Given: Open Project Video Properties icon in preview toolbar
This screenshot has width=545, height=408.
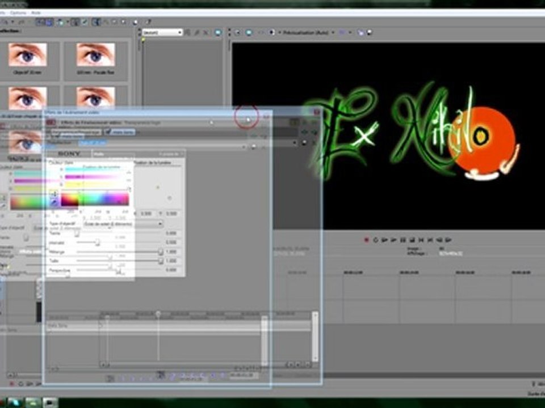Looking at the screenshot, I should pyautogui.click(x=238, y=32).
